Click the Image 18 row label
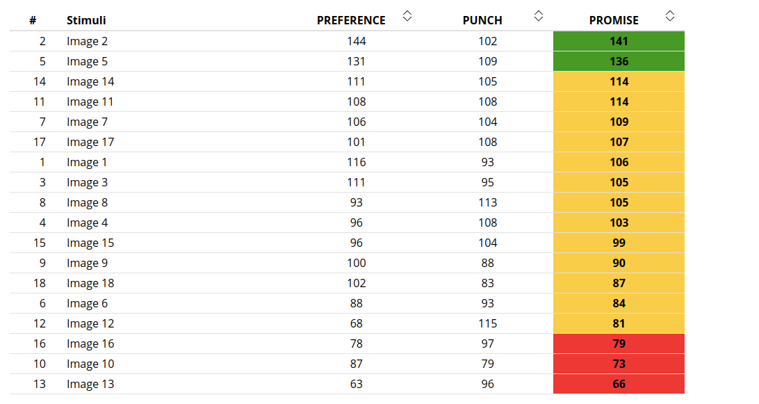Screen dimensions: 759x404 point(90,284)
